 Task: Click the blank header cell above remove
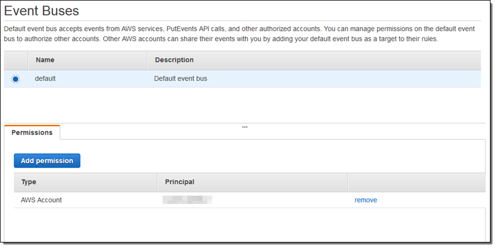tap(416, 182)
